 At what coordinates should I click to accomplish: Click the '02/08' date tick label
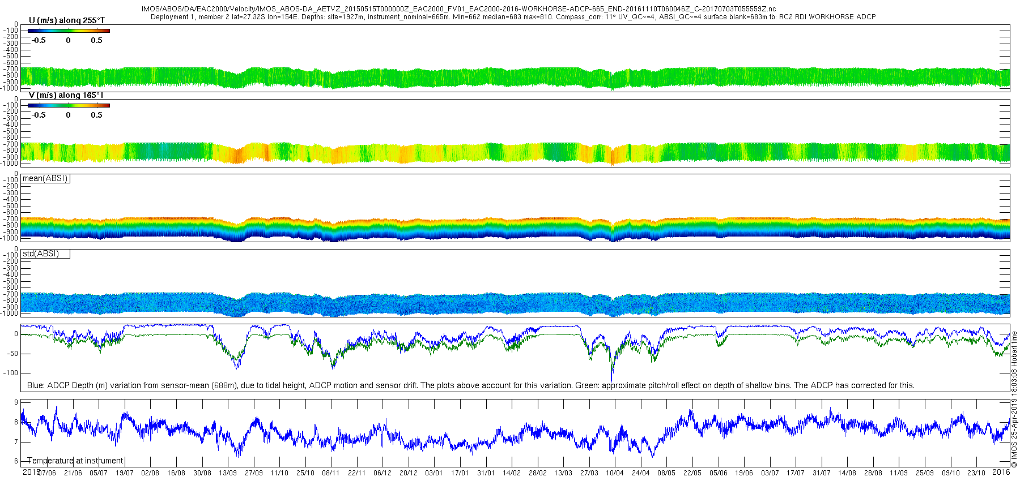tap(150, 473)
